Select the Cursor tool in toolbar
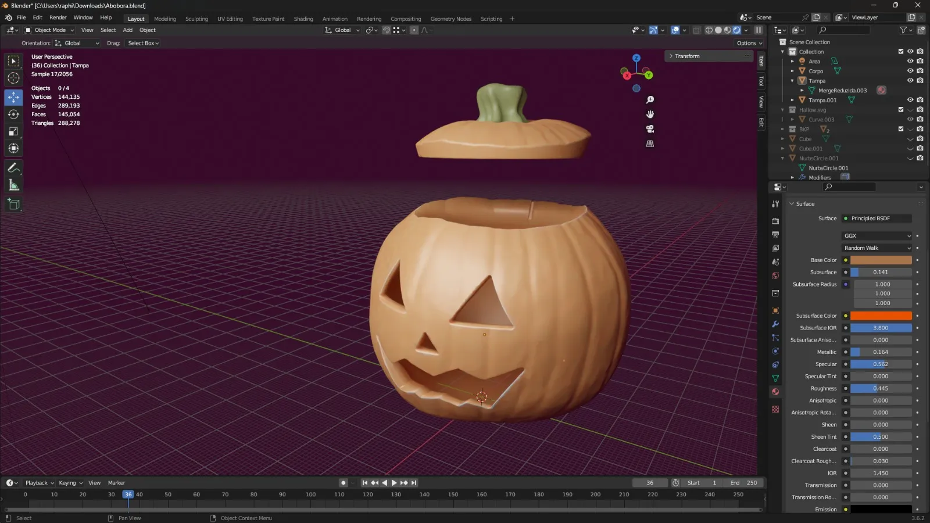 [x=13, y=78]
